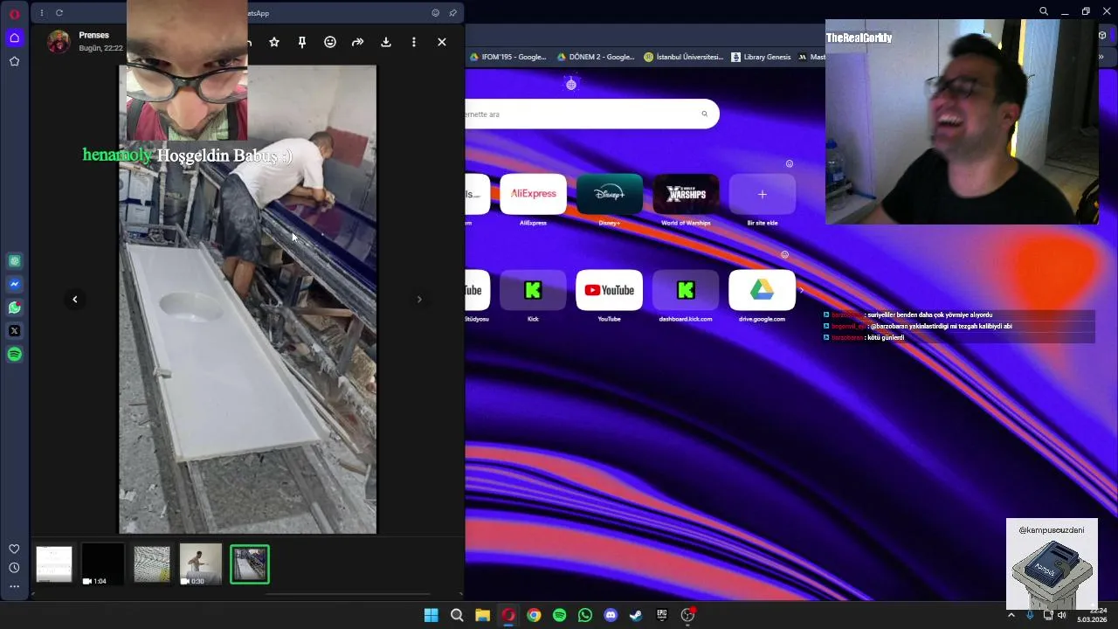1118x629 pixels.
Task: Open the emoji options above speed dial row
Action: click(790, 163)
